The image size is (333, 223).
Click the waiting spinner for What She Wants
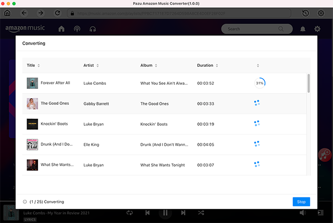tap(257, 164)
